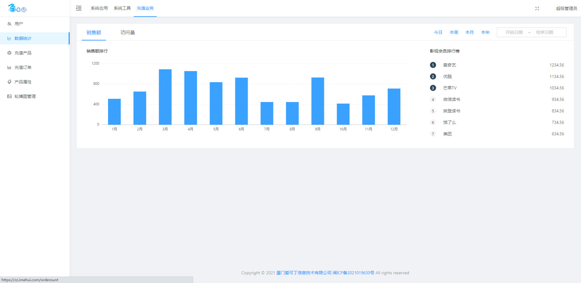581x283 pixels.
Task: Click the 产品属性 tag icon
Action: 9,82
